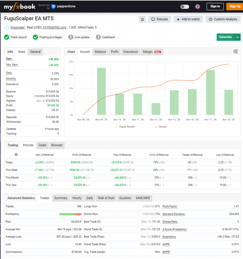Select the Drawdown chart tab

pyautogui.click(x=130, y=52)
